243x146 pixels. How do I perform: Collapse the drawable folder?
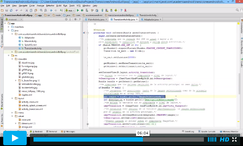pyautogui.click(x=12, y=59)
